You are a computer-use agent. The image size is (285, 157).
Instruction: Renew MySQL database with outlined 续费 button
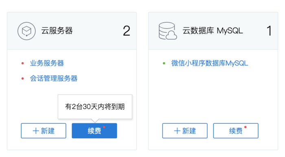point(236,131)
